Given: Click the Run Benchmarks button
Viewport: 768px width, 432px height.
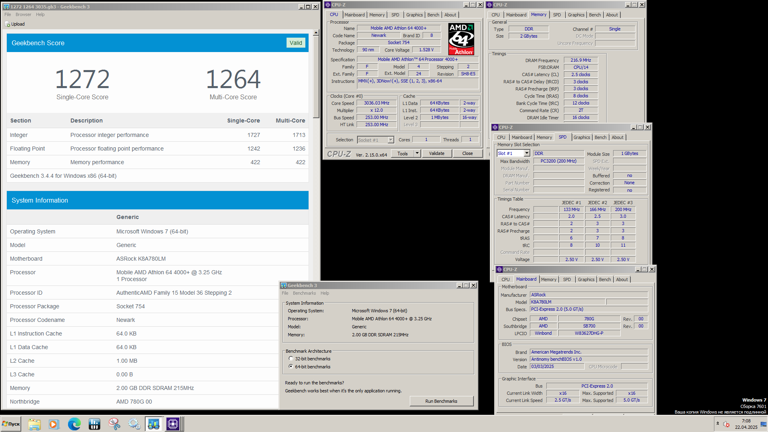Looking at the screenshot, I should pos(441,401).
